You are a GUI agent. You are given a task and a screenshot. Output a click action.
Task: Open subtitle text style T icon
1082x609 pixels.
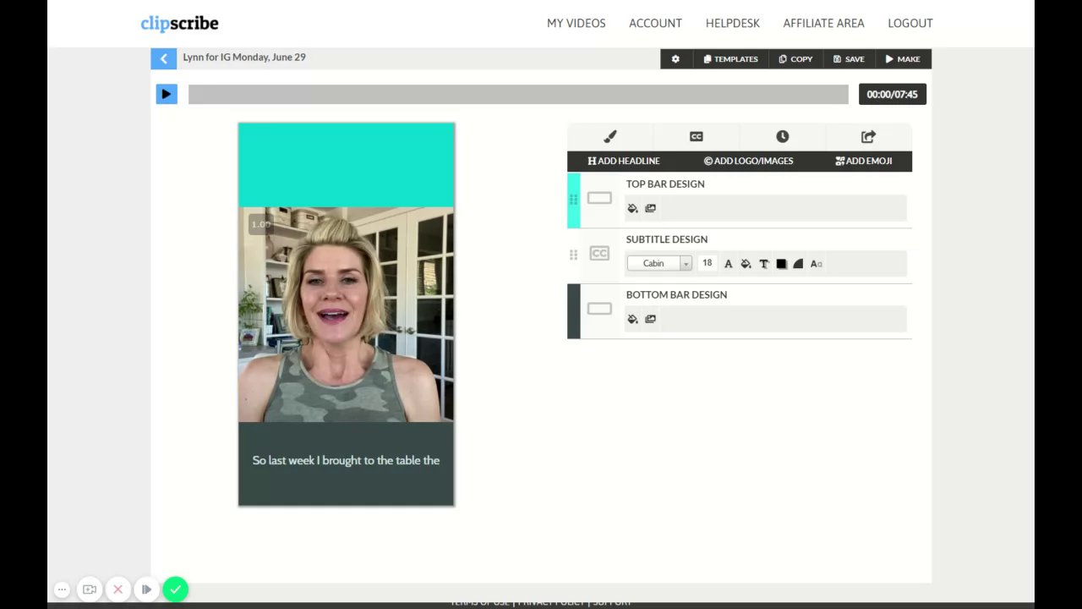pyautogui.click(x=763, y=264)
